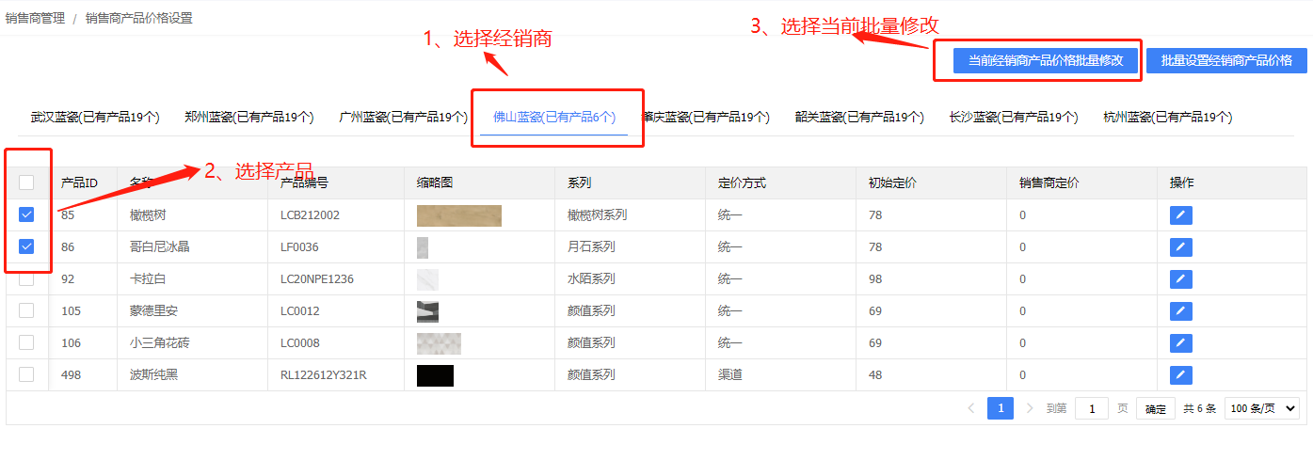Edit price for product 橄榄树
Screen dimensions: 1313x460
click(1180, 215)
